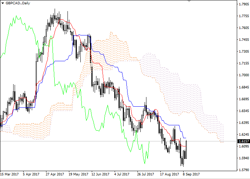Screen dimensions: 250x179
Task: Click the 8 Sep 2017 date label
Action: pyautogui.click(x=191, y=174)
